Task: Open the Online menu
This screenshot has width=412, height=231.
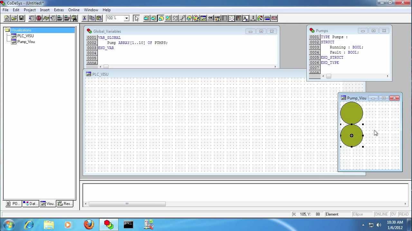Action: pos(74,10)
